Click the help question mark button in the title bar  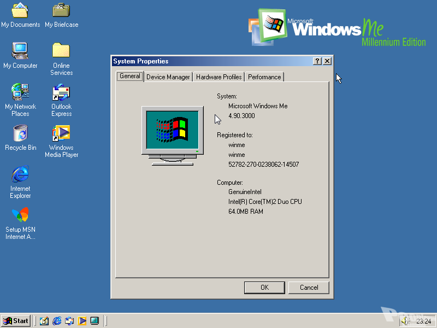click(x=317, y=61)
